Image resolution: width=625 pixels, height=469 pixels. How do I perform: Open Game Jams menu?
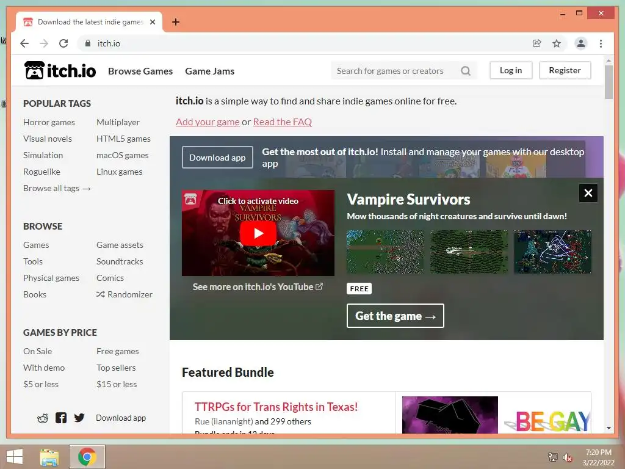coord(210,71)
